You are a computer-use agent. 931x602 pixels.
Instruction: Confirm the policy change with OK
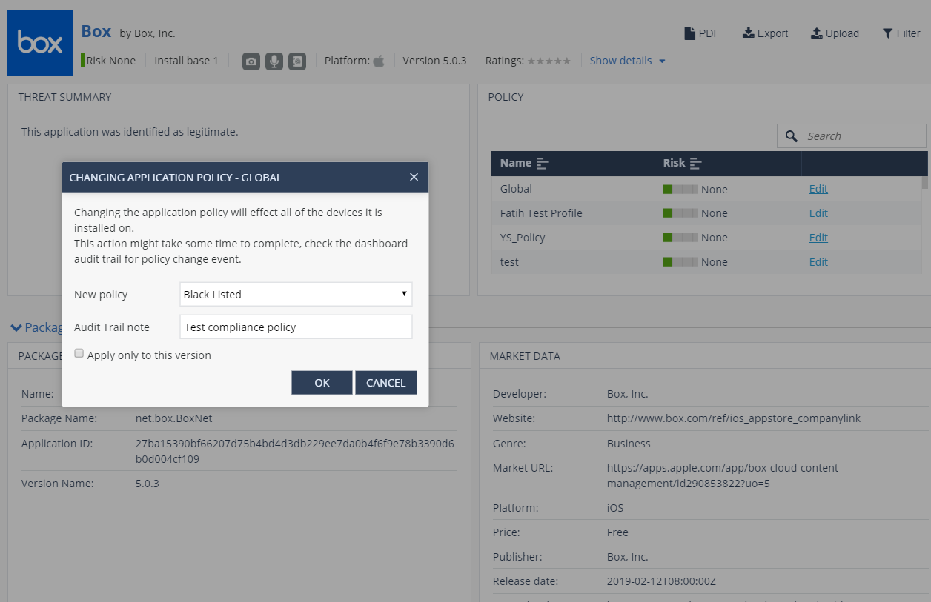(x=322, y=383)
